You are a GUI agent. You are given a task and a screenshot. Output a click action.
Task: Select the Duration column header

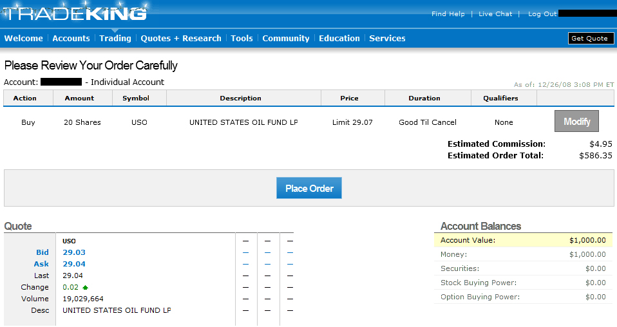424,98
